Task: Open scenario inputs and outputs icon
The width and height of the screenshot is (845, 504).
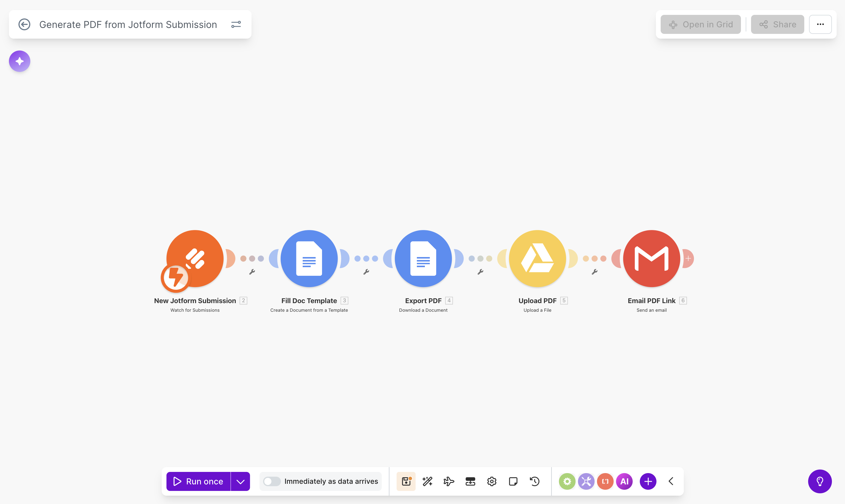Action: coord(470,481)
